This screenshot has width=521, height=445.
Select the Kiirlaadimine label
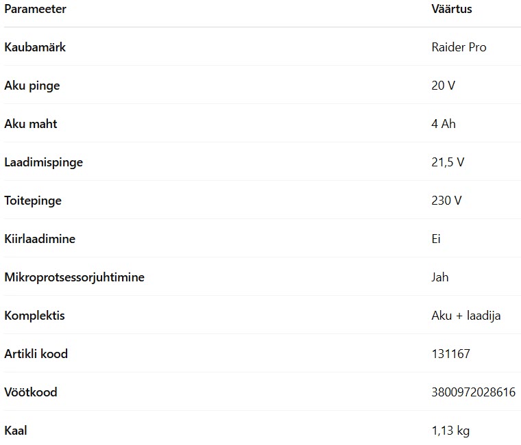point(40,239)
